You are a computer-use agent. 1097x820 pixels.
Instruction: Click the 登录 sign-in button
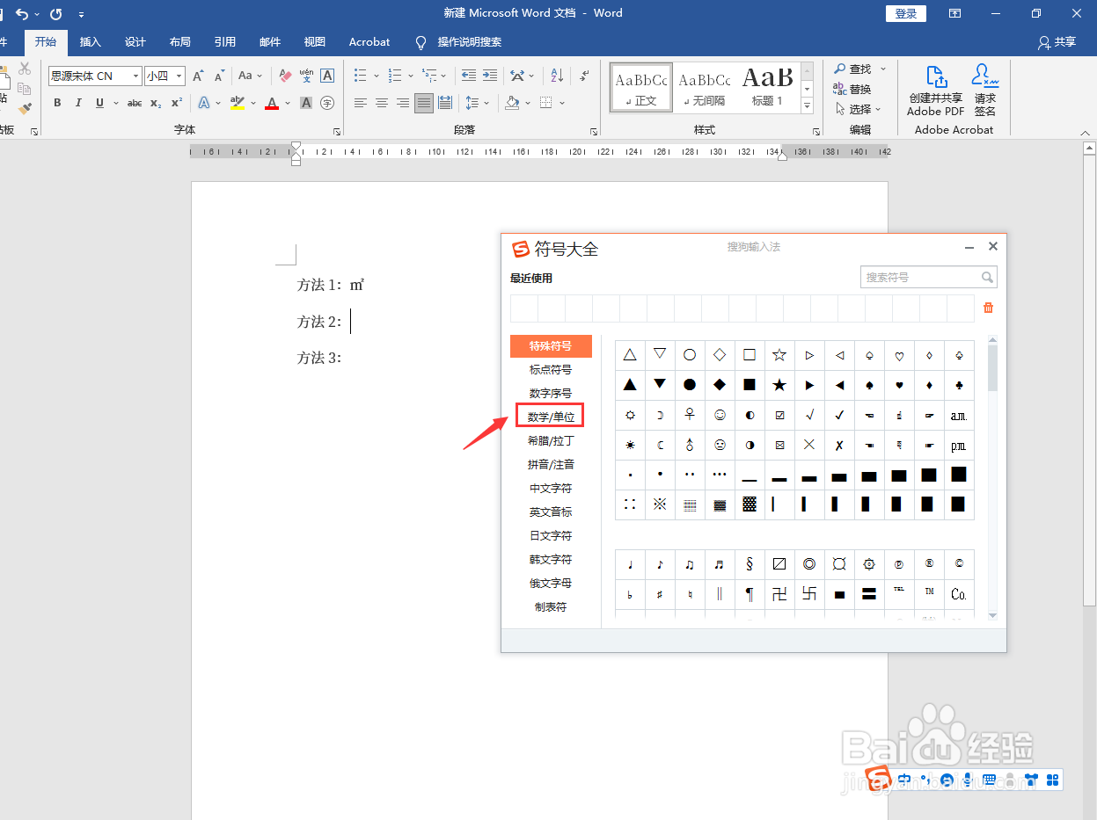click(x=905, y=13)
